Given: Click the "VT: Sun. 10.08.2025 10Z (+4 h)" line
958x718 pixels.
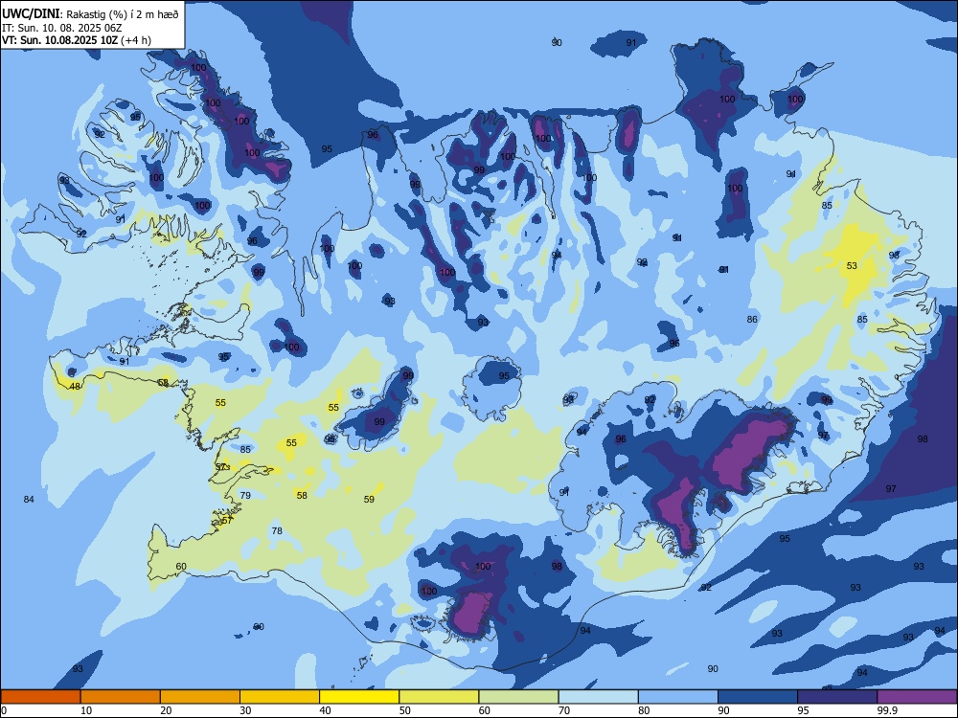Looking at the screenshot, I should tap(77, 40).
